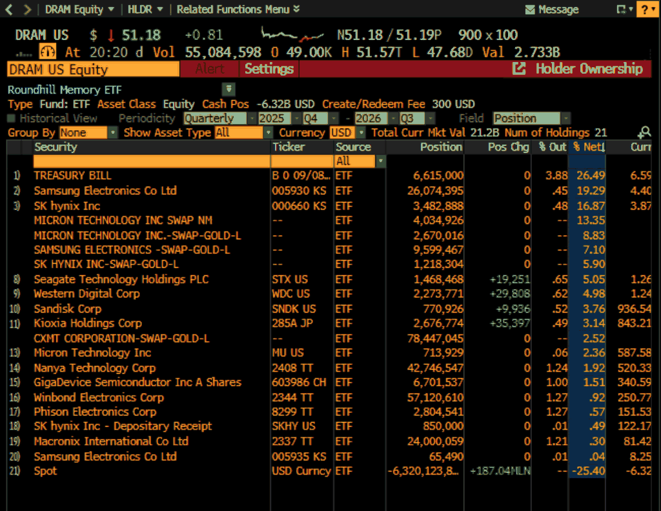Image resolution: width=661 pixels, height=511 pixels.
Task: Click the user search icon at right
Action: coord(644,132)
